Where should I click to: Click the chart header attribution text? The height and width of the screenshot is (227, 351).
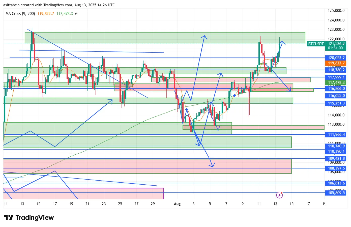click(59, 5)
